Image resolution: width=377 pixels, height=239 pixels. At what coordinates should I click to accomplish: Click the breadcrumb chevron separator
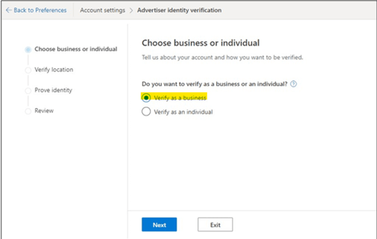tap(131, 10)
